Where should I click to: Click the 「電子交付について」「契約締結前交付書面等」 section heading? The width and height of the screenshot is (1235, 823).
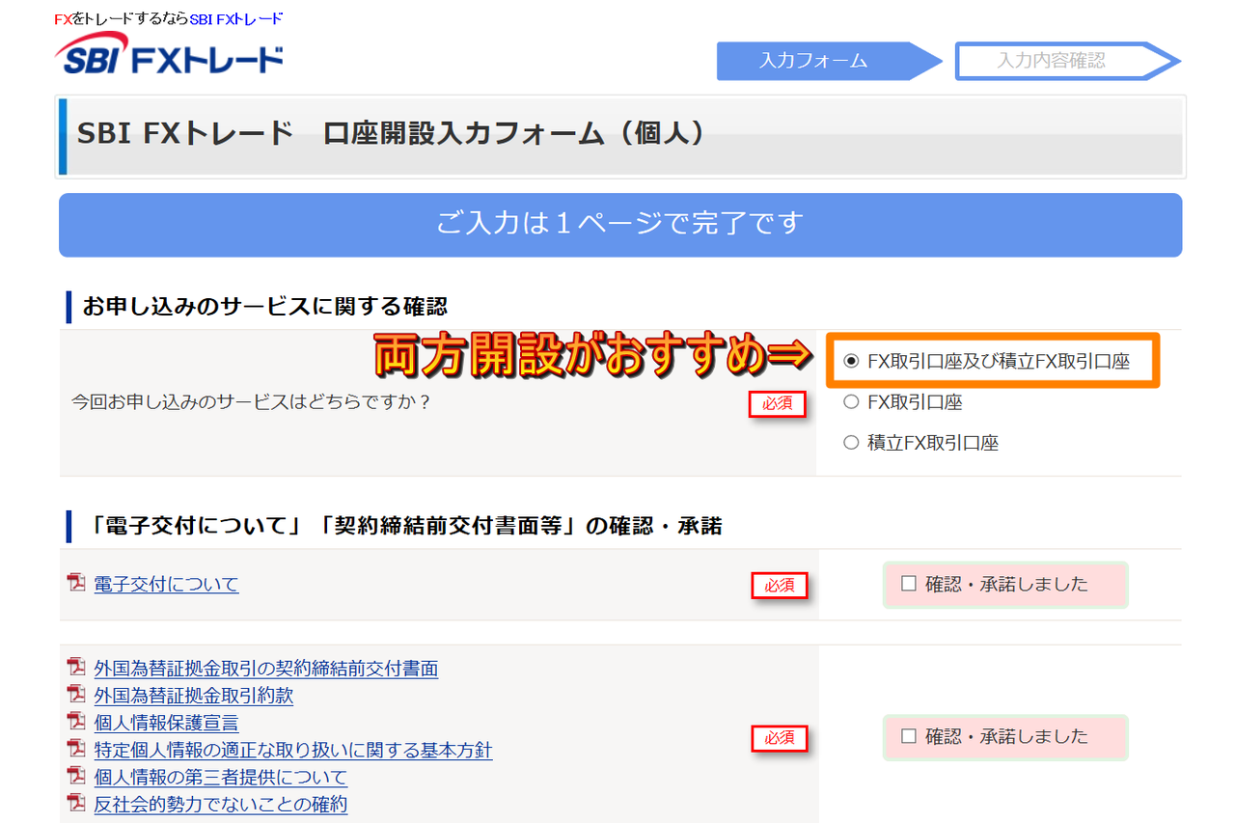click(x=402, y=526)
